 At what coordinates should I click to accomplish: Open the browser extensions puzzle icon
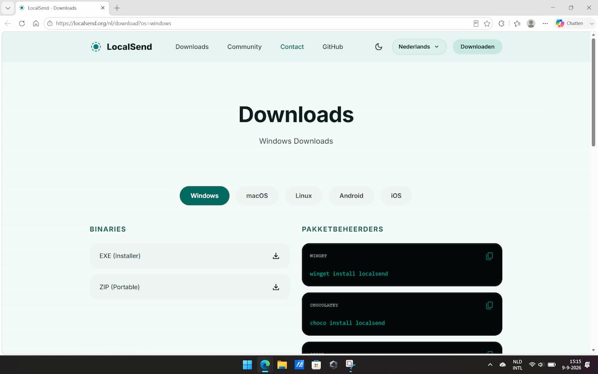pyautogui.click(x=502, y=23)
